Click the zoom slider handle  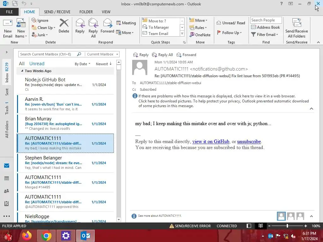click(x=287, y=226)
